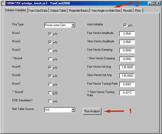Open the Output Table tab
The height and width of the screenshot is (134, 162).
pos(58,11)
